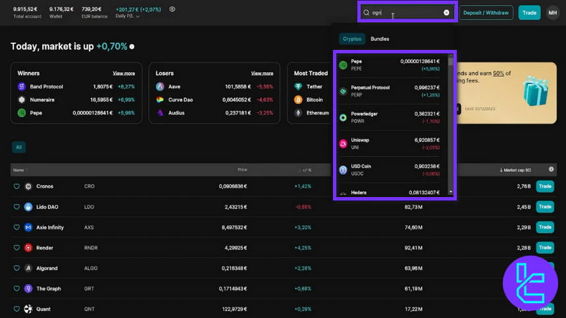Image resolution: width=566 pixels, height=318 pixels.
Task: Click the Lido DAO coin icon
Action: [28, 207]
